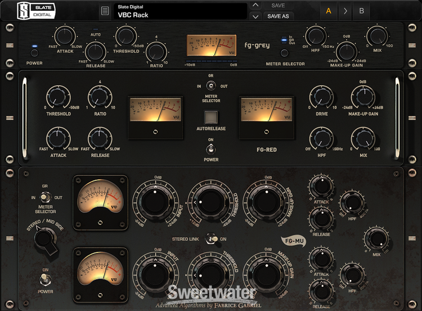The image size is (422, 311).
Task: Switch to the A preset slot
Action: 329,11
